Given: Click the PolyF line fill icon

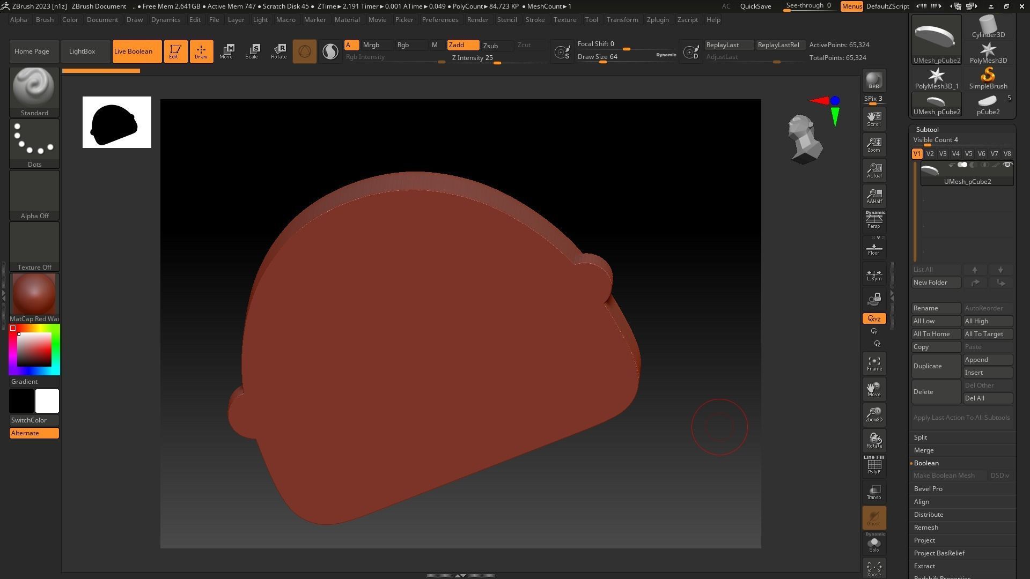Looking at the screenshot, I should point(874,465).
